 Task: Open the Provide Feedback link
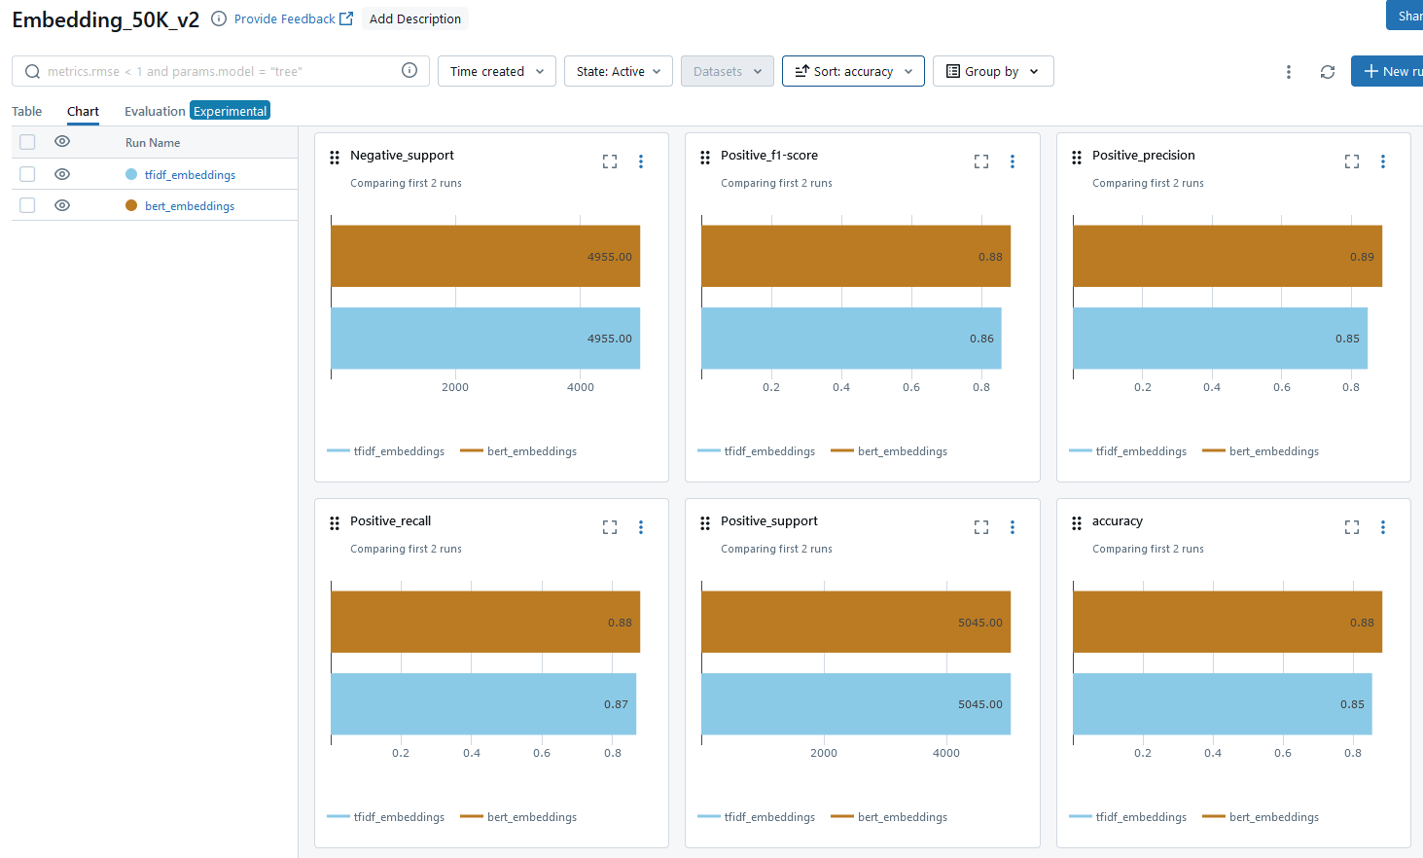(293, 18)
